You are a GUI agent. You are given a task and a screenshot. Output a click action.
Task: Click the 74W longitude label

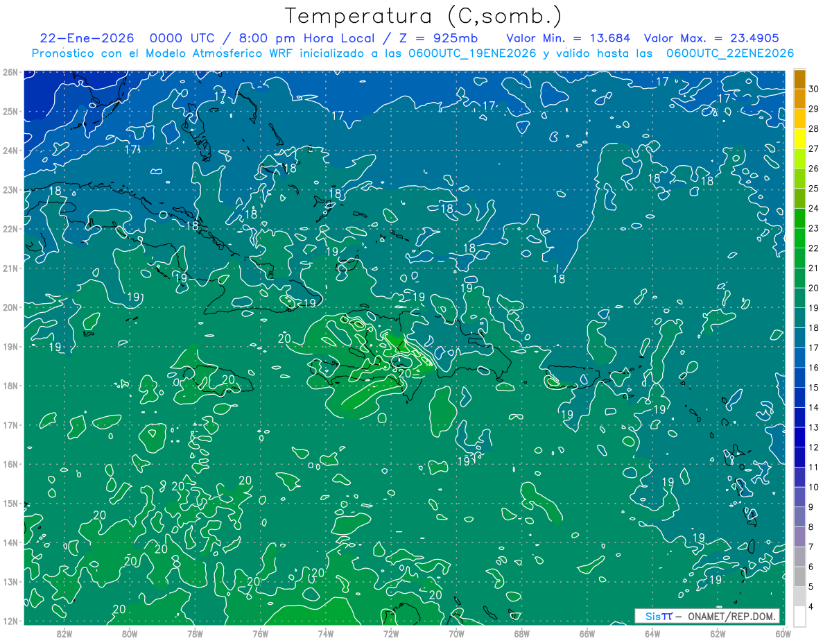click(x=326, y=633)
